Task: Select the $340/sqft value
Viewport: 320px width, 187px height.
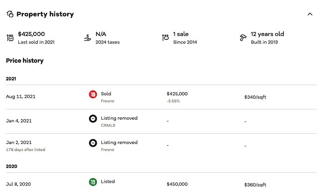Action: pyautogui.click(x=255, y=97)
